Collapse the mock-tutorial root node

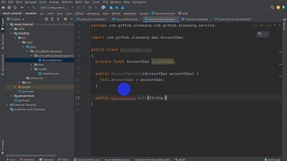click(7, 24)
